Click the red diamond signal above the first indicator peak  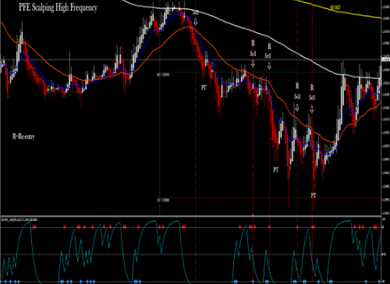coord(34,227)
